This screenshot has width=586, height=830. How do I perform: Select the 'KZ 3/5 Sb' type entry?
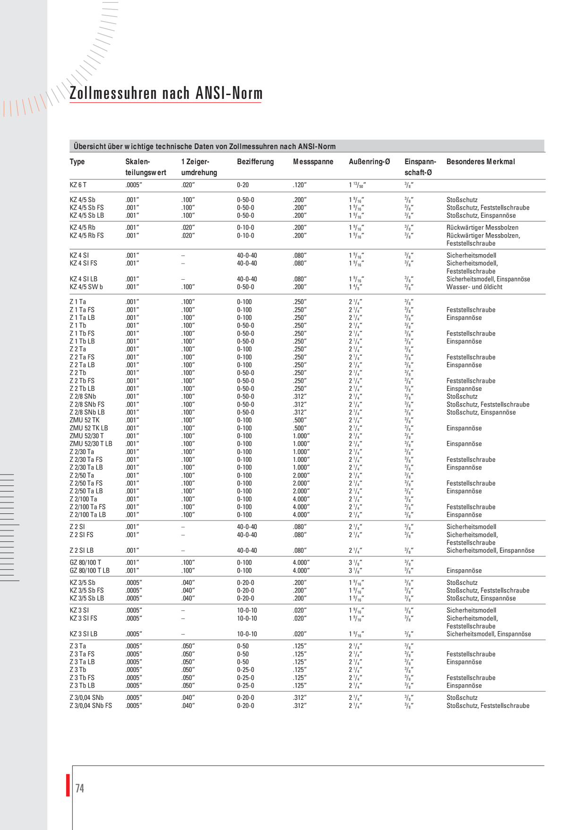point(82,583)
